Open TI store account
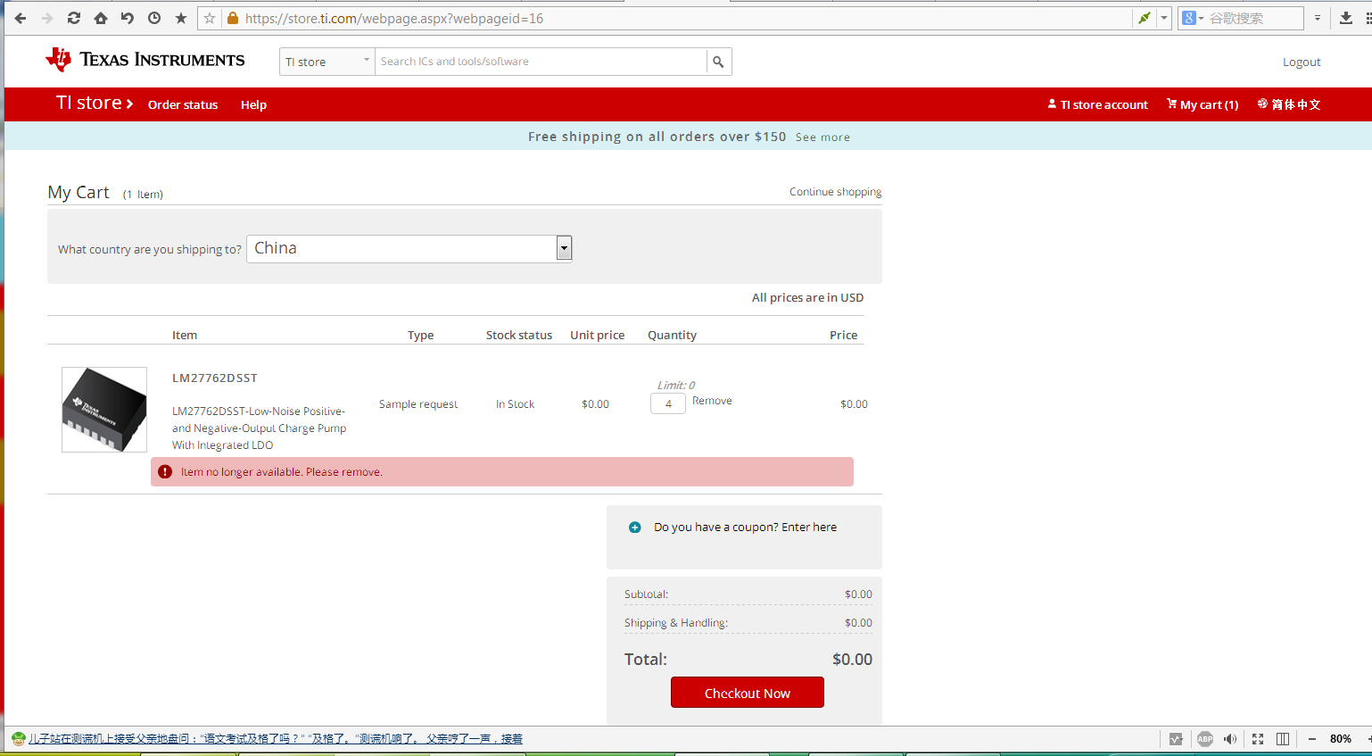Screen dimensions: 1372x756 [1097, 104]
